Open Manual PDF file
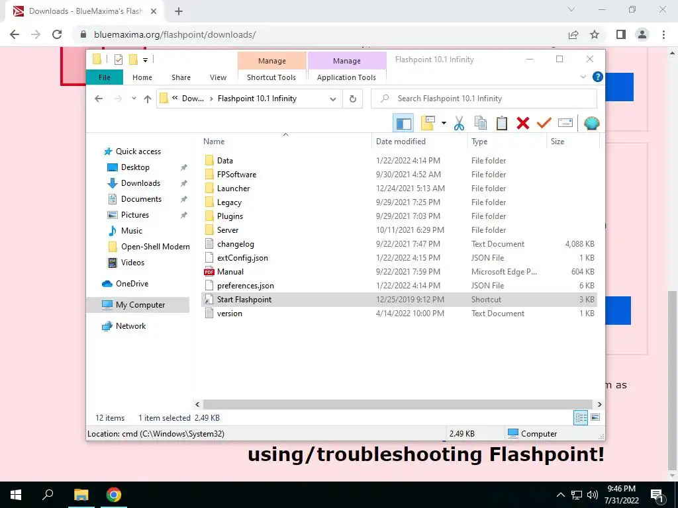Screen dimensions: 678x508 [x=230, y=272]
